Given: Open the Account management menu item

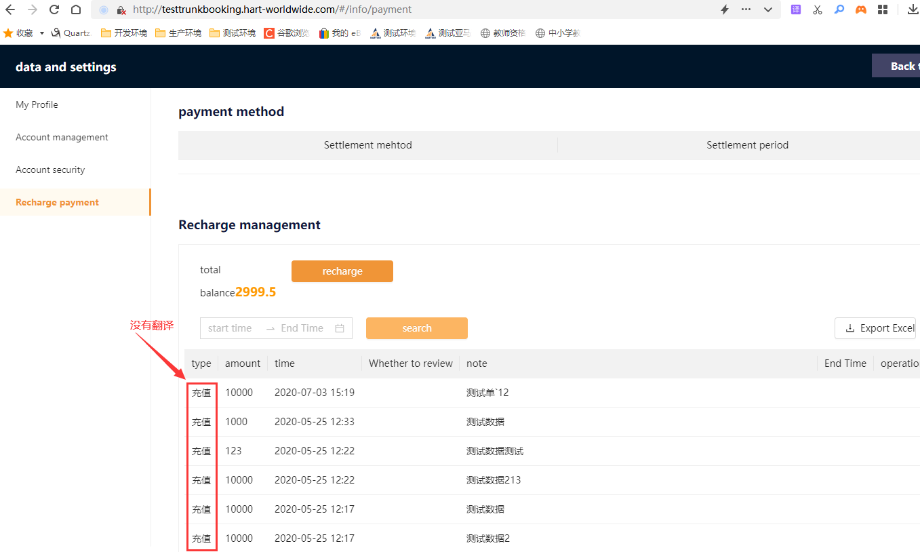Looking at the screenshot, I should (62, 137).
